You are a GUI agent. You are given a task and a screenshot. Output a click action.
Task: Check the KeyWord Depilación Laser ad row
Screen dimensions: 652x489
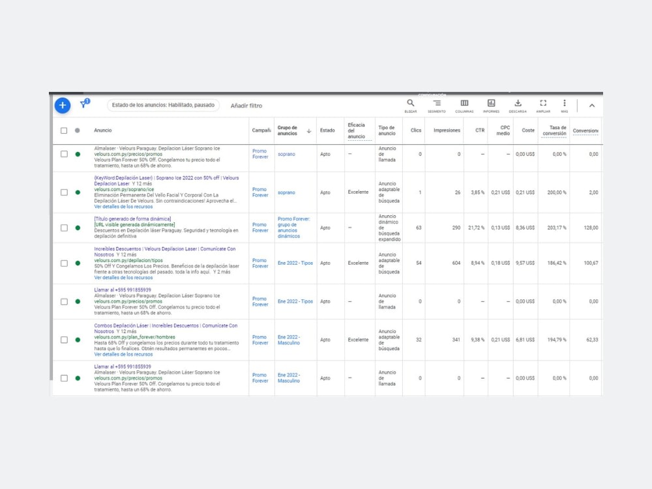pos(64,192)
